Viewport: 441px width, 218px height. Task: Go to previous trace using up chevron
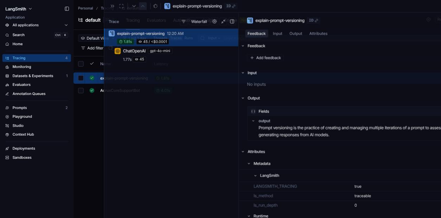(x=143, y=6)
